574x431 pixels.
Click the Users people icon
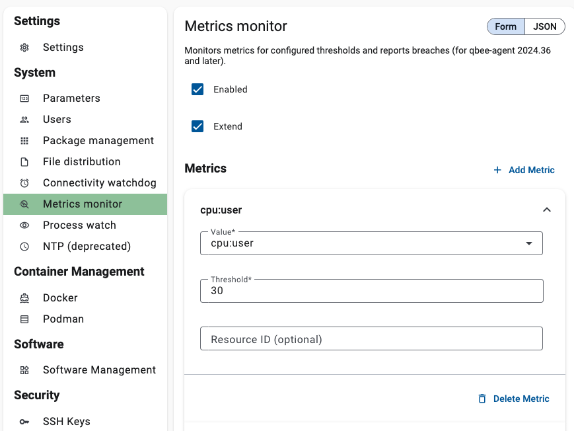(x=24, y=120)
